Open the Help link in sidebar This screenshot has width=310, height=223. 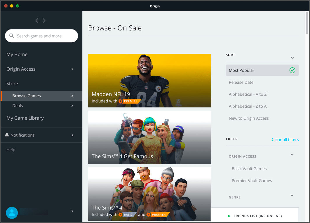pyautogui.click(x=11, y=150)
